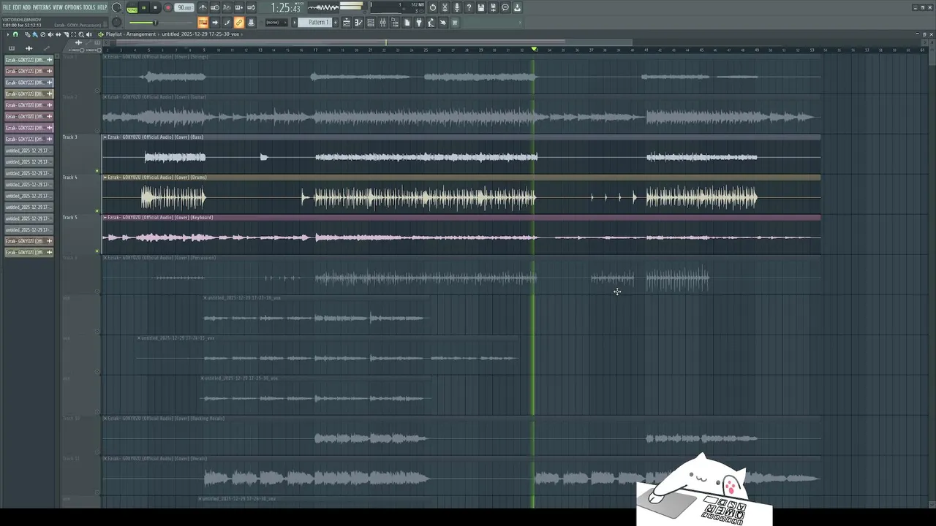Open the content library cart icon
This screenshot has height=526, width=936.
455,23
